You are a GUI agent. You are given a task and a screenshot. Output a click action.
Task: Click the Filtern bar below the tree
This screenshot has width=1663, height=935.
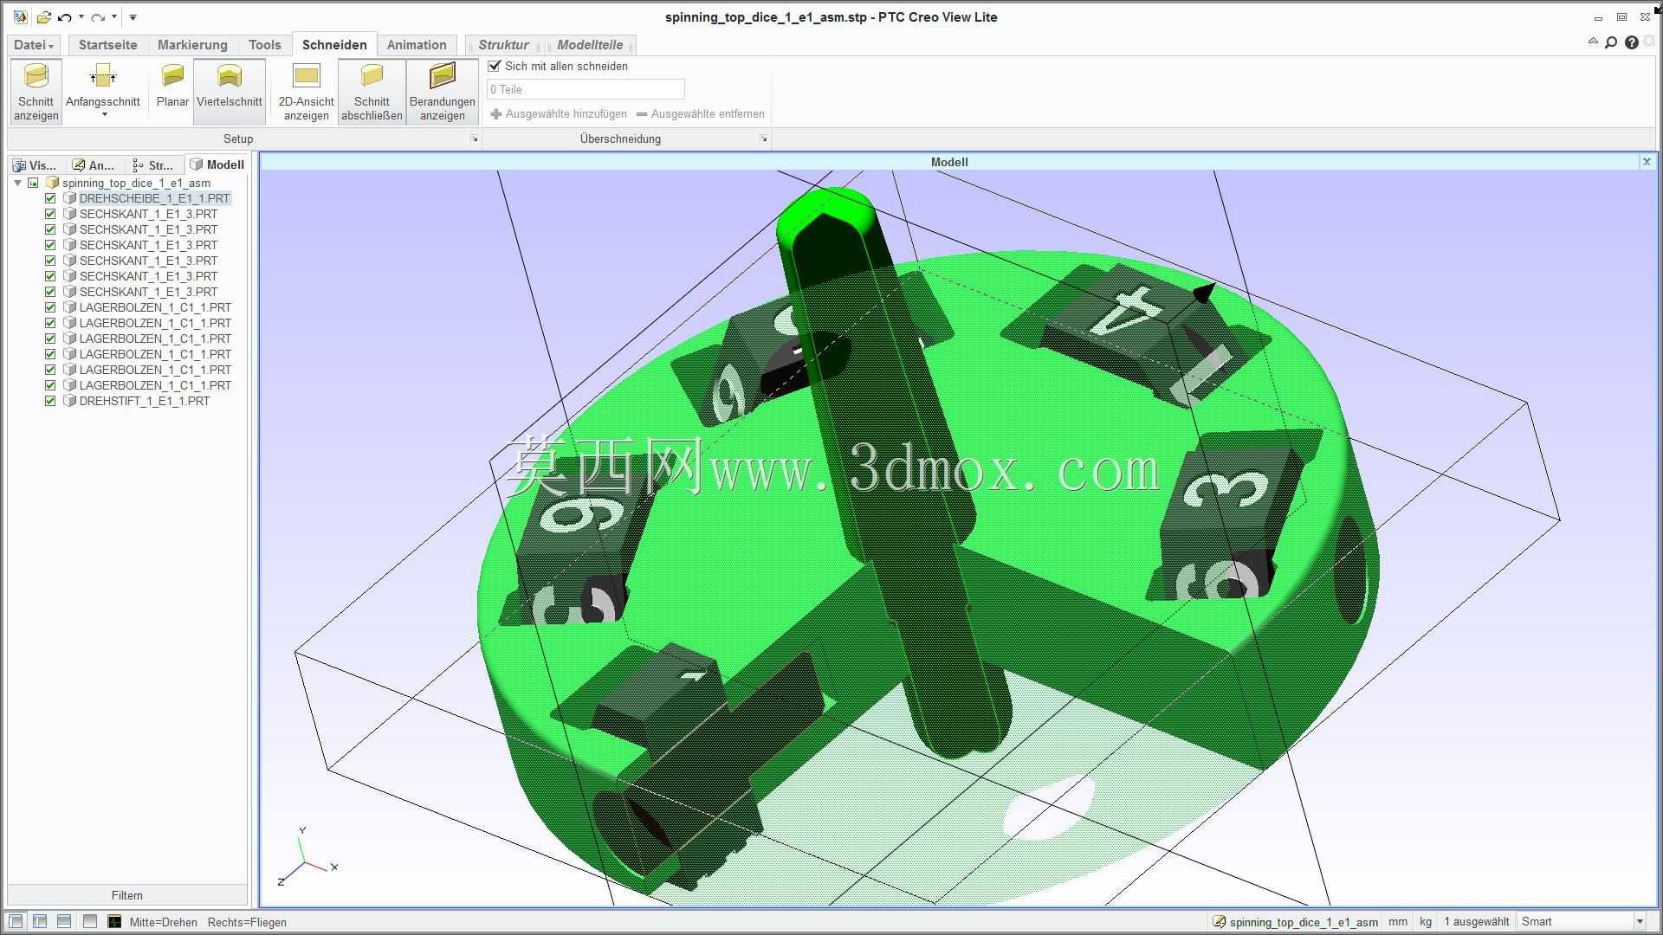(x=127, y=895)
